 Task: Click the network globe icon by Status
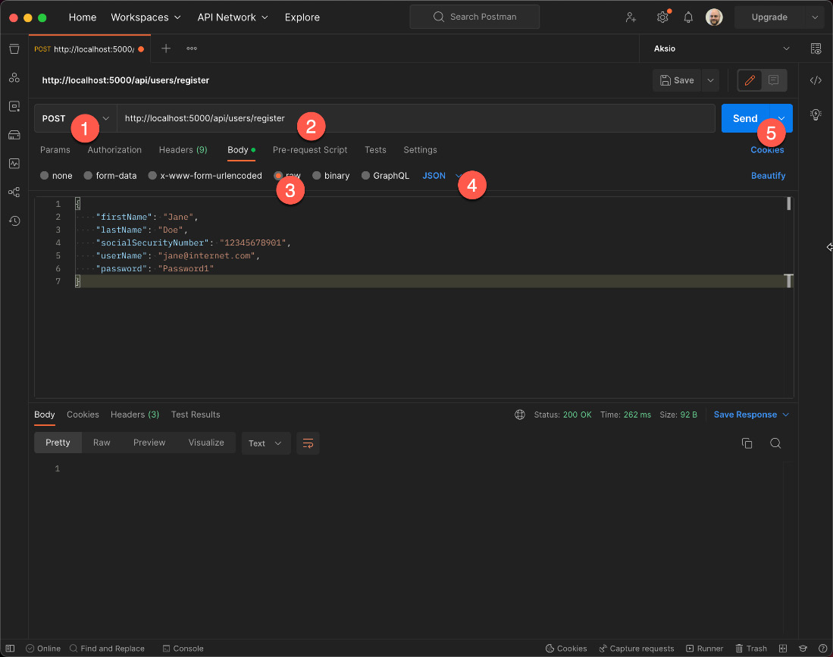[x=519, y=415]
